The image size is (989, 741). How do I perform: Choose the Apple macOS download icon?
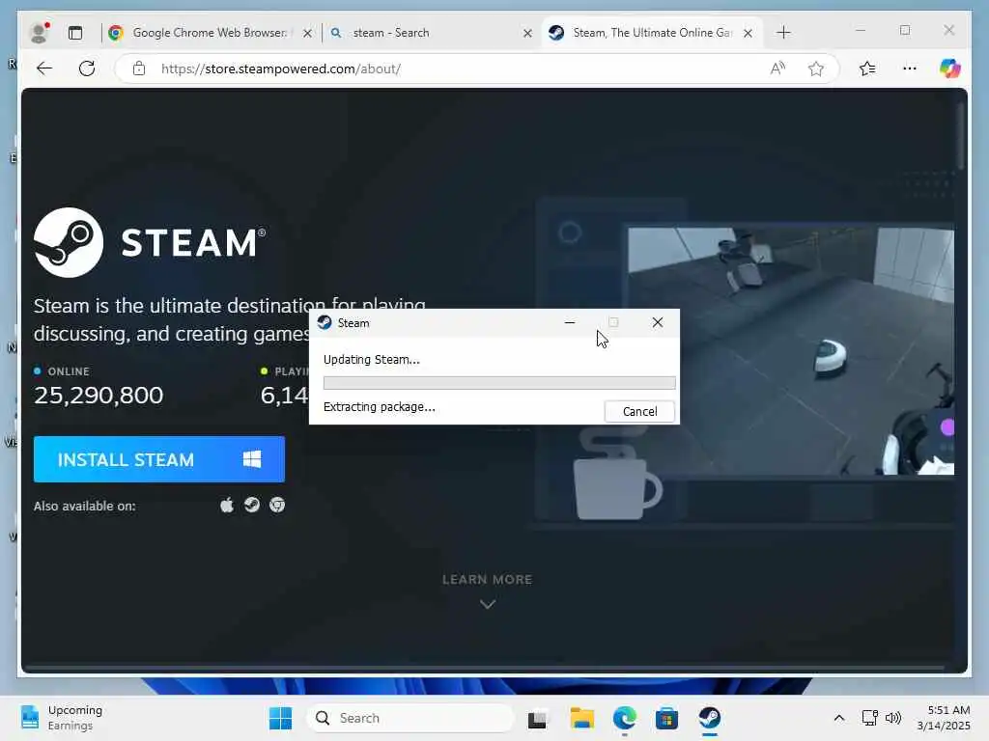point(227,506)
